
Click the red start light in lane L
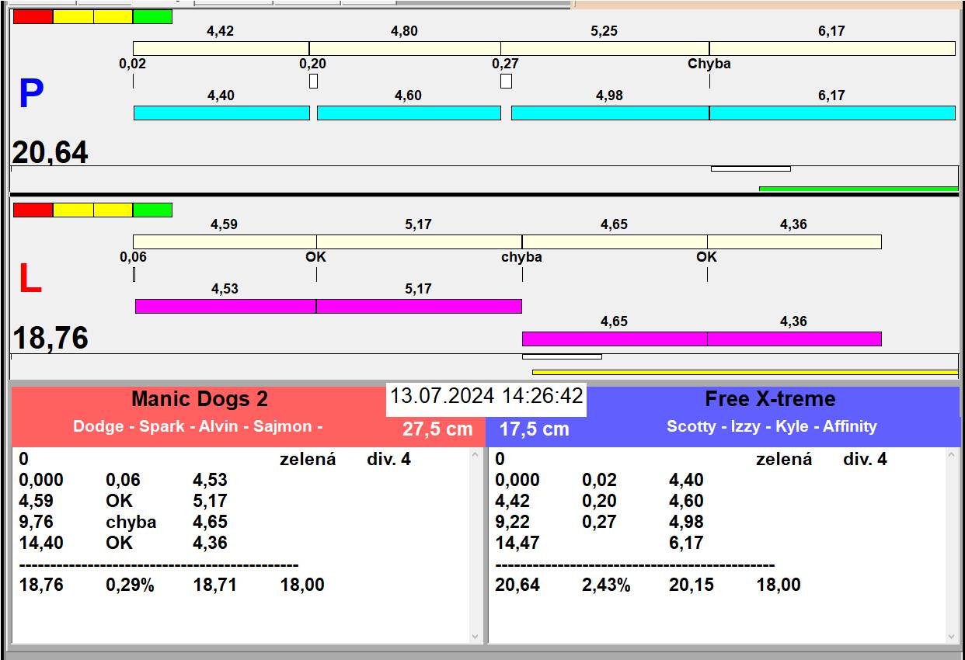pyautogui.click(x=33, y=210)
